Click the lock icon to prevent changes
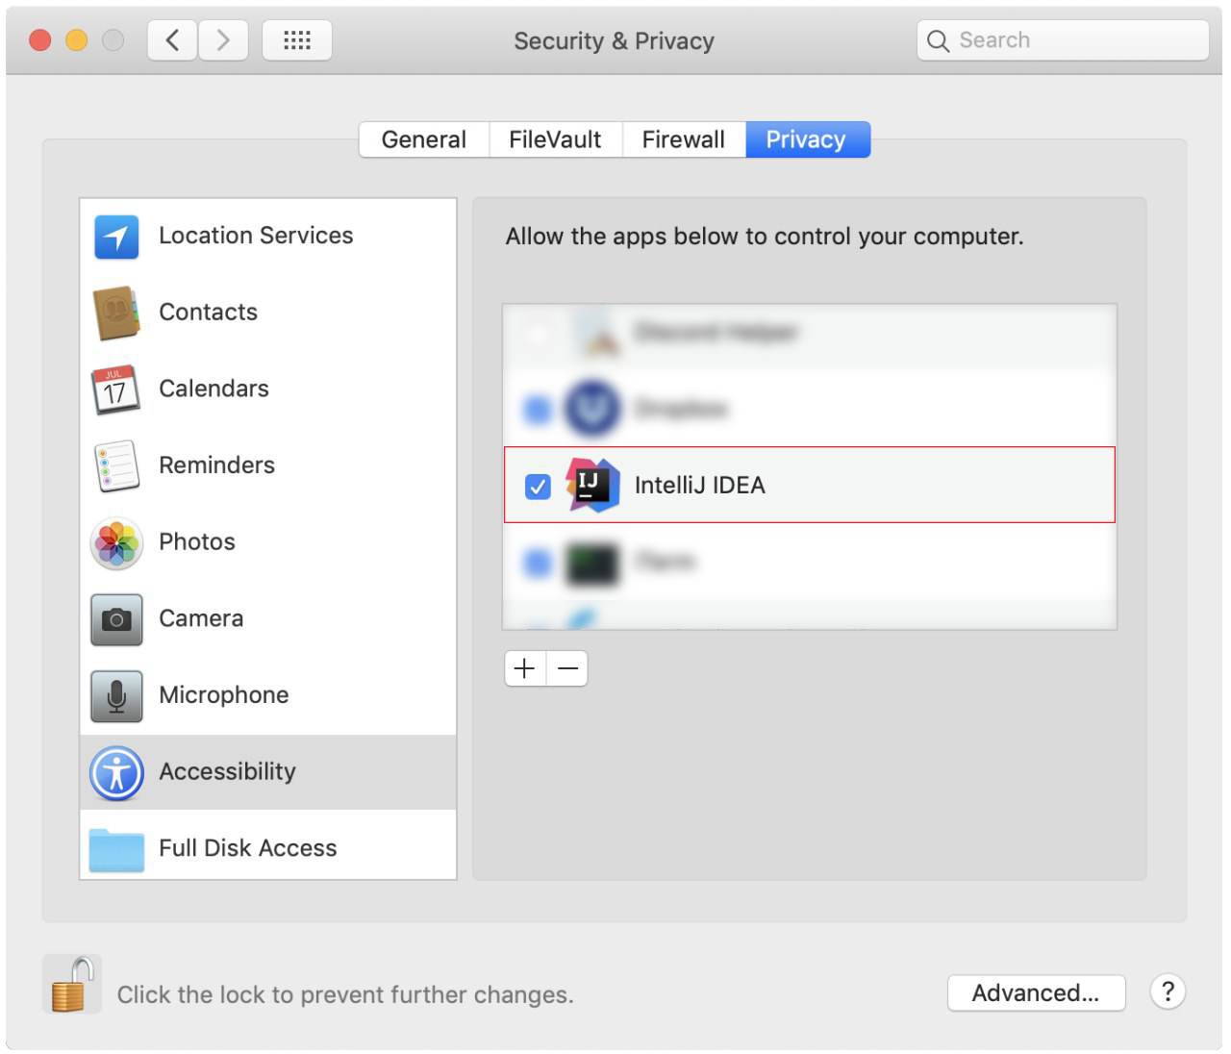Screen dimensions: 1231x1054 [71, 983]
